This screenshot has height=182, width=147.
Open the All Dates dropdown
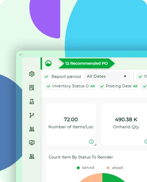107,76
